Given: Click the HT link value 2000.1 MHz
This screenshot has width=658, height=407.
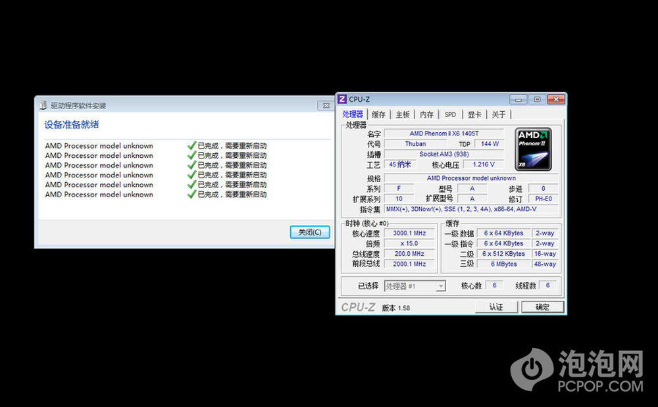Looking at the screenshot, I should pyautogui.click(x=409, y=264).
